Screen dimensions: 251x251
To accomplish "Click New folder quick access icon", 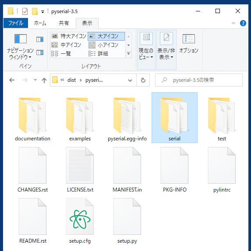I will point(35,11).
